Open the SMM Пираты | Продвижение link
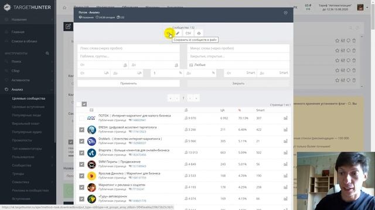 (x=120, y=162)
